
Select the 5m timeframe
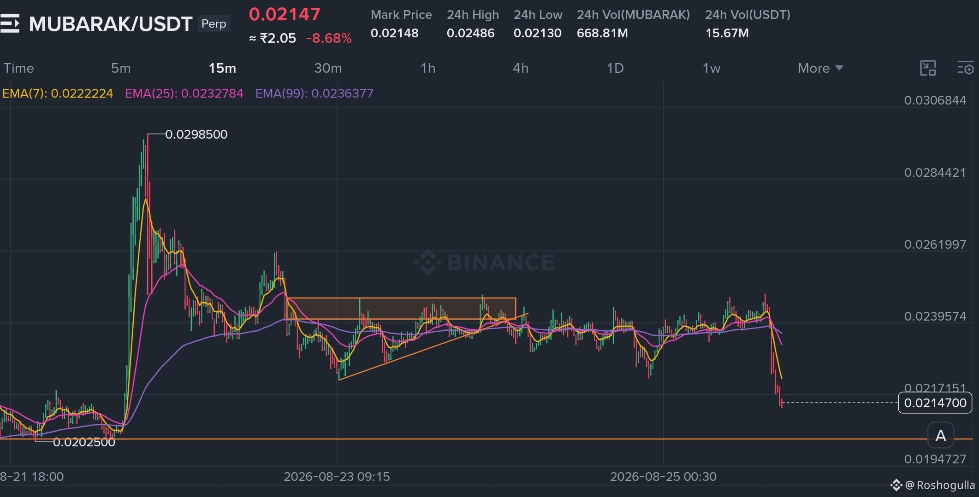tap(121, 68)
